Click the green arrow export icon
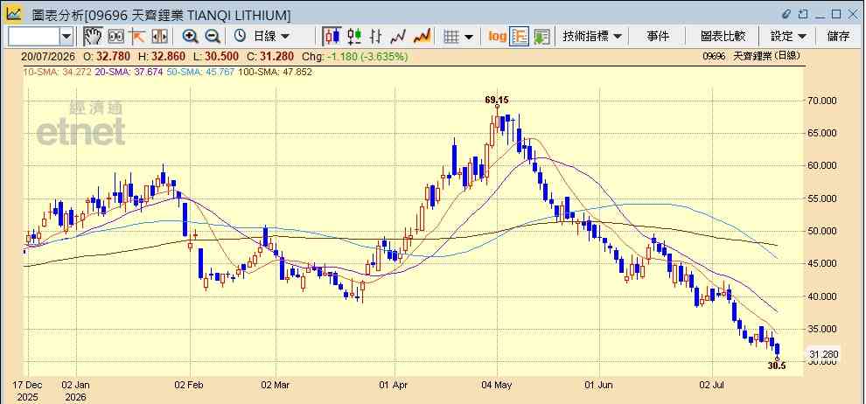 [541, 37]
